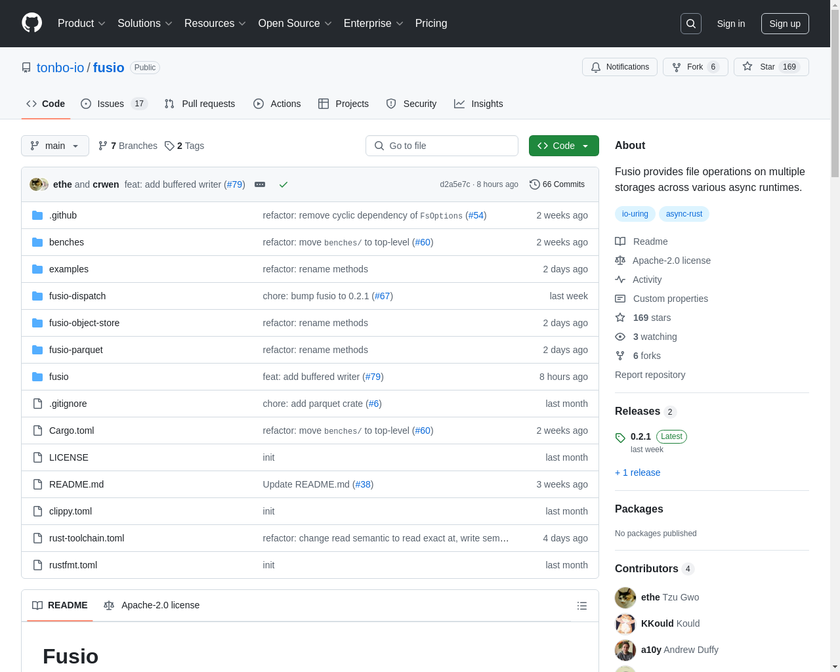
Task: Open the rust-toolchain.toml file
Action: [x=87, y=538]
